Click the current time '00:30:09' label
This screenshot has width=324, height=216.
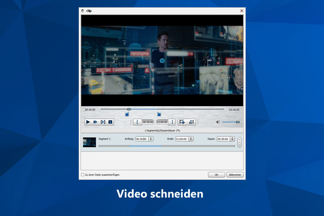(90, 109)
